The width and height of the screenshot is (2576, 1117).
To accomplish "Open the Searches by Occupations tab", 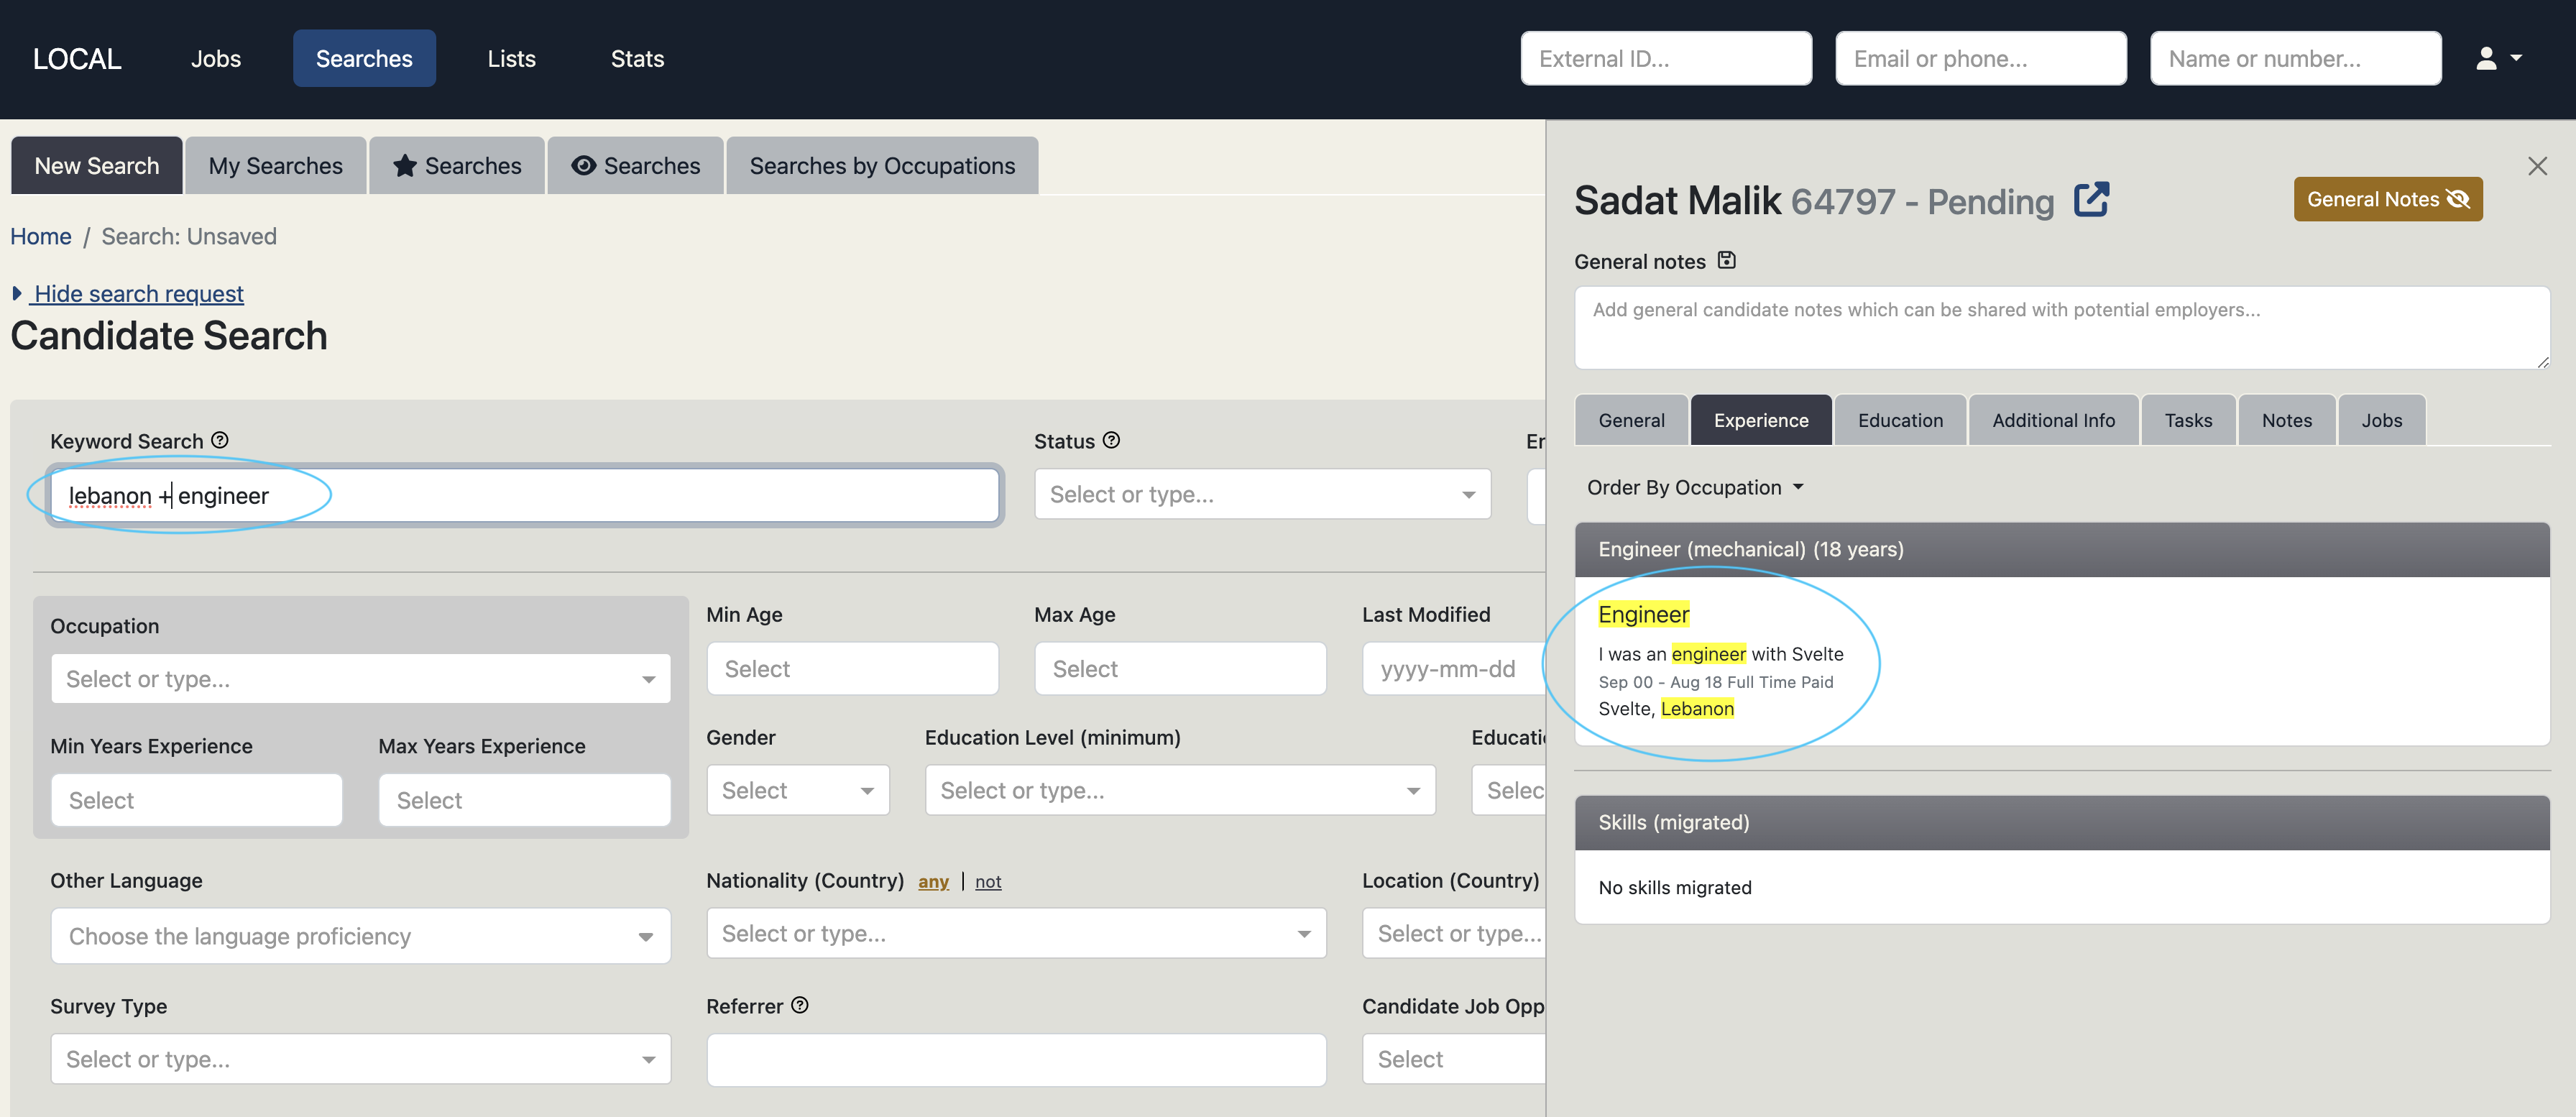I will pos(881,166).
